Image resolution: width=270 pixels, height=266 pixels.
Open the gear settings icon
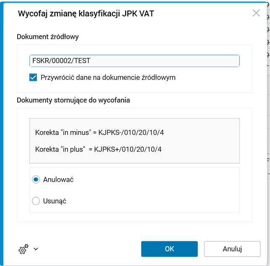[x=23, y=249]
